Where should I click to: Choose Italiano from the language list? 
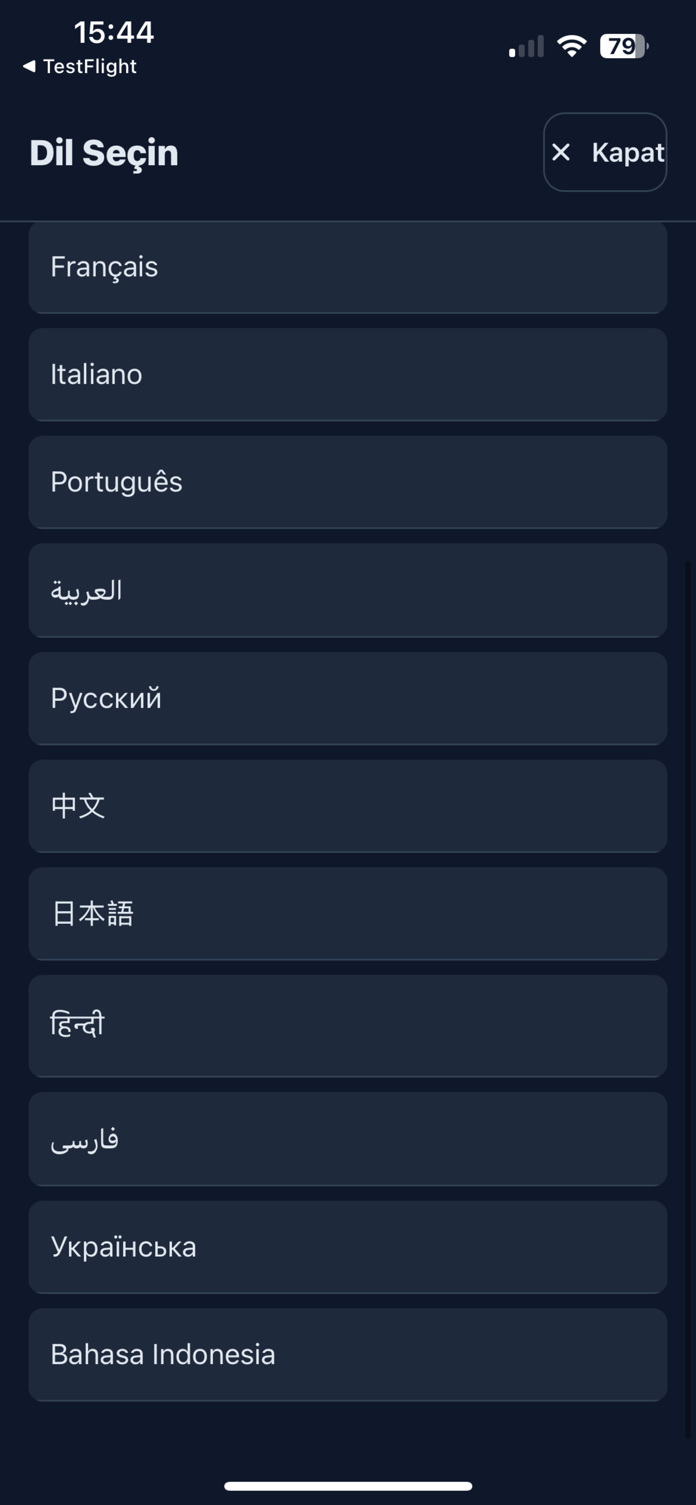[347, 374]
